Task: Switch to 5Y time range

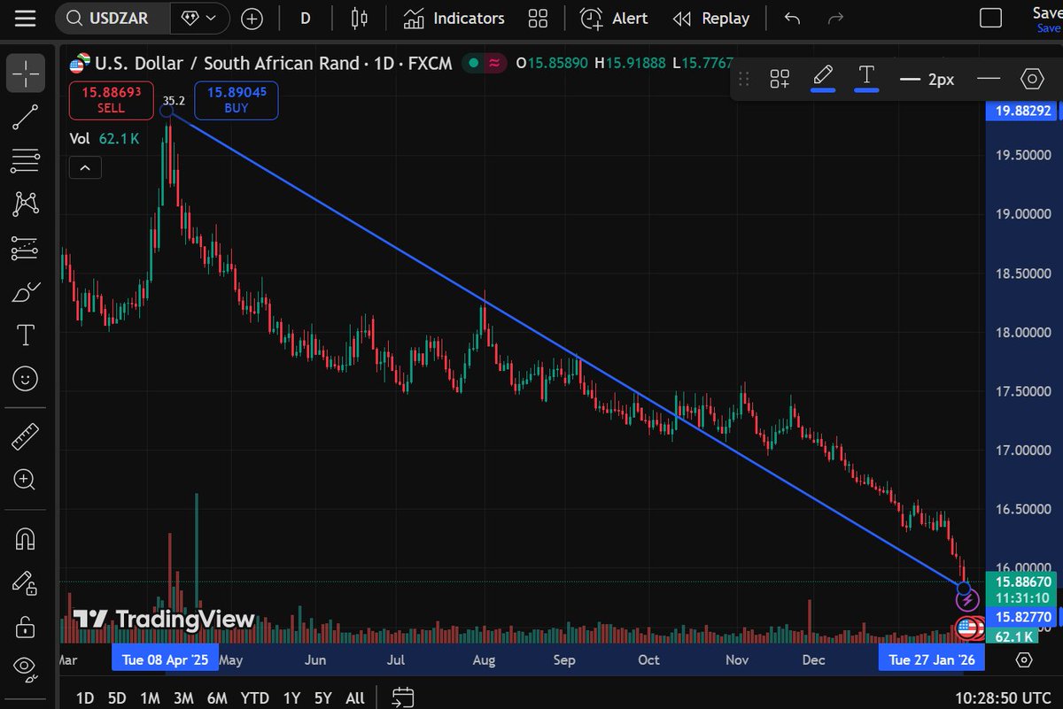Action: 323,697
